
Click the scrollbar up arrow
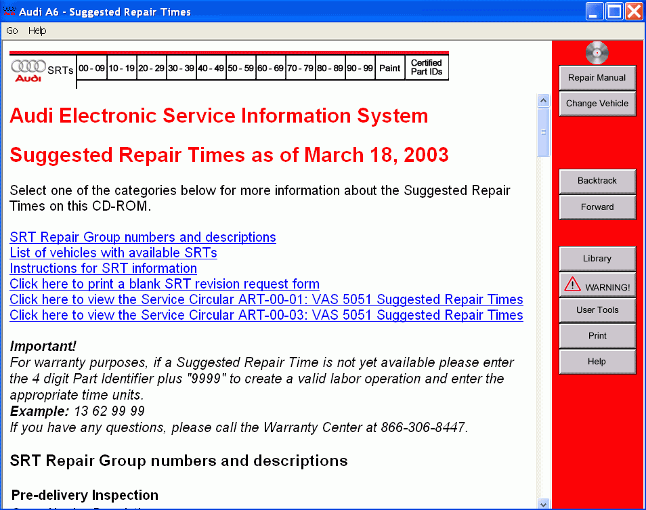(x=544, y=100)
